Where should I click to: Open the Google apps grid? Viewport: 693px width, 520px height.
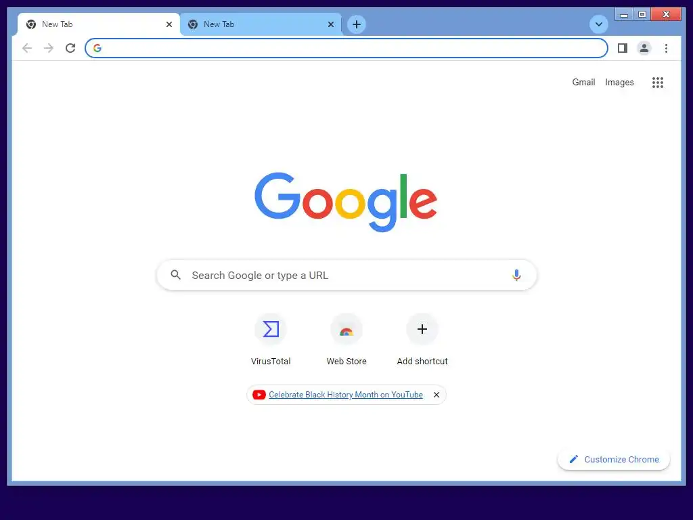coord(658,82)
